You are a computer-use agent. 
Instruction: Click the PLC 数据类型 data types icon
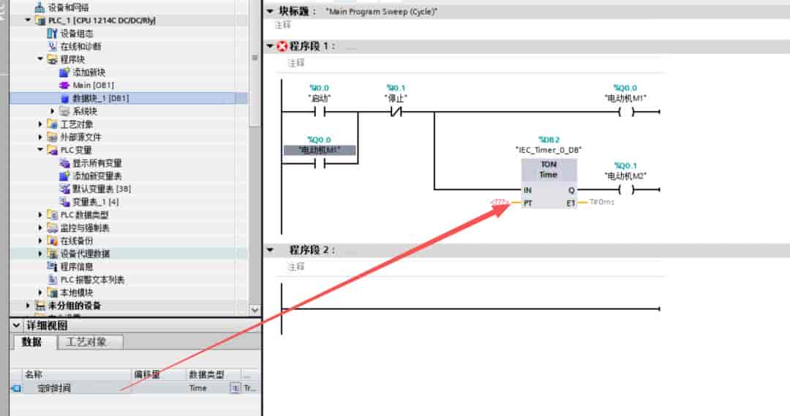[x=52, y=215]
